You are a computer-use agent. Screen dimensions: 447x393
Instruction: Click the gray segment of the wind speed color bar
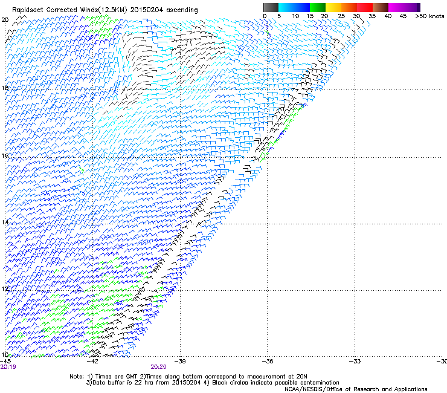click(271, 7)
